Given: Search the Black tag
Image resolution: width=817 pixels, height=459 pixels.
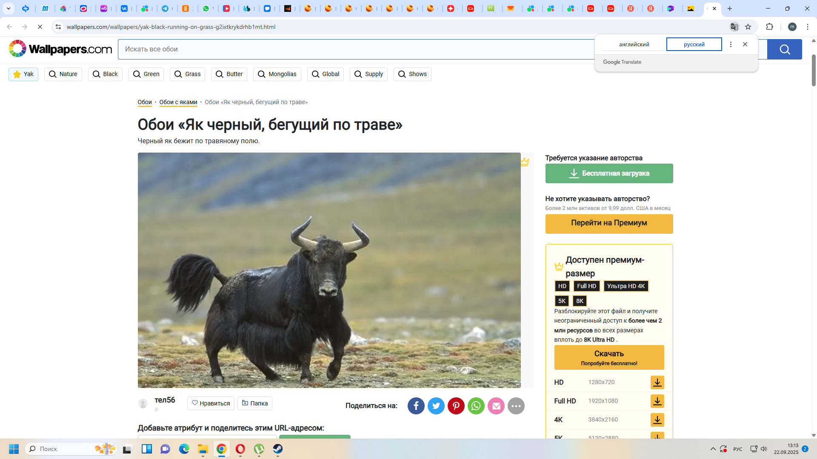Looking at the screenshot, I should pos(105,74).
